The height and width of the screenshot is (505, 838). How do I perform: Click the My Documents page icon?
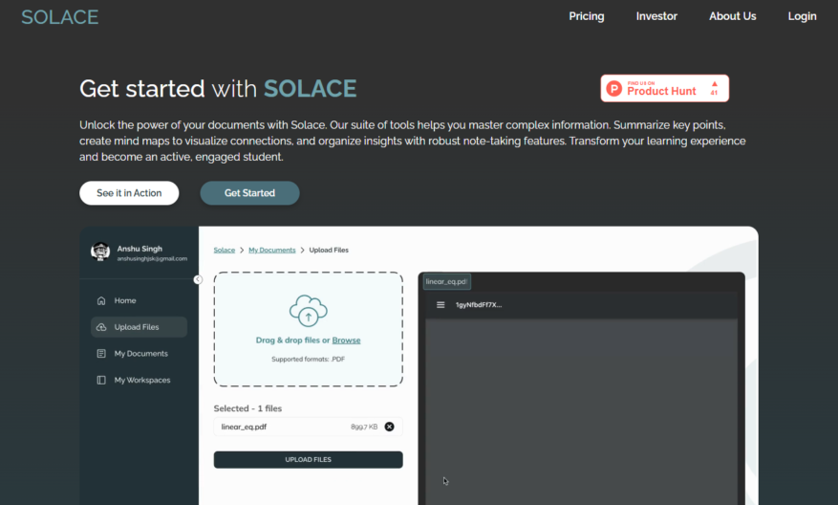(x=101, y=354)
